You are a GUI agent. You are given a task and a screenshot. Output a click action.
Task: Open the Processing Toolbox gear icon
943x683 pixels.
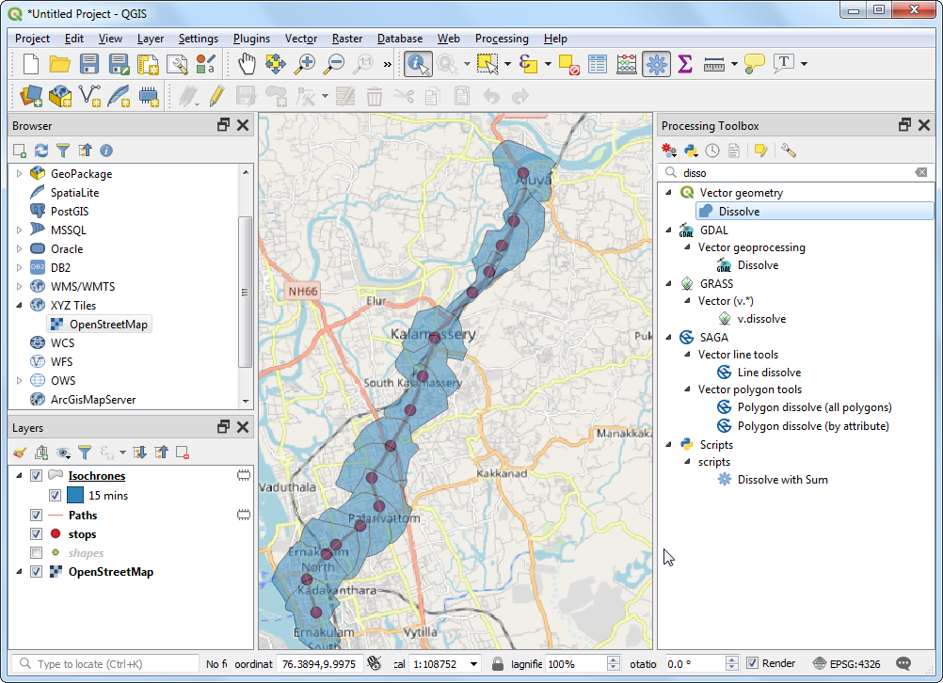click(x=656, y=64)
